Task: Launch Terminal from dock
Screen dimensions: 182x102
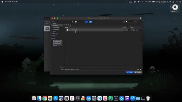Action: click(78, 98)
